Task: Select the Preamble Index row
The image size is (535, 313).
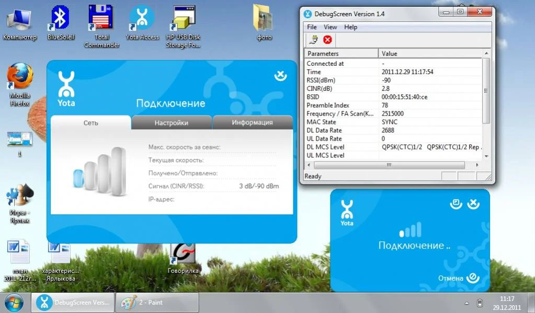Action: [393, 106]
